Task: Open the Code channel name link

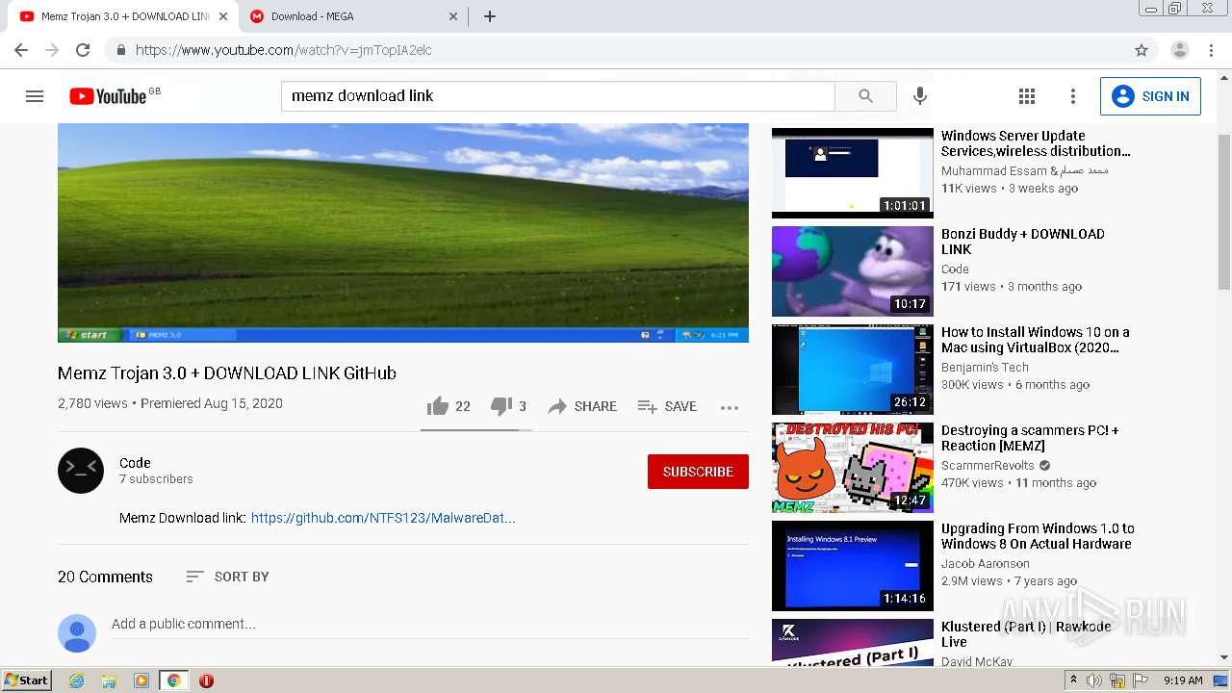Action: (x=135, y=463)
